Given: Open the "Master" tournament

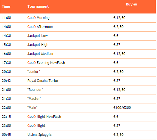Looking at the screenshot, I should point(34,99).
